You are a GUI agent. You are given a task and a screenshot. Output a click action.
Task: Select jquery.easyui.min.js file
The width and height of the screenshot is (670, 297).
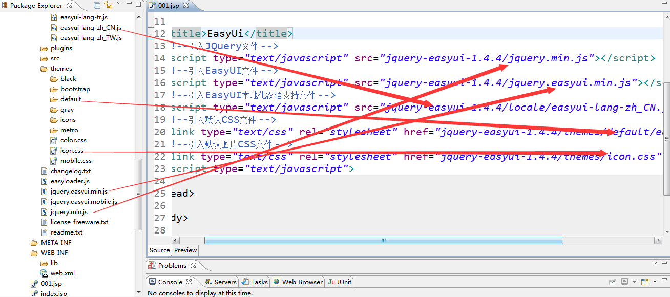tap(74, 191)
